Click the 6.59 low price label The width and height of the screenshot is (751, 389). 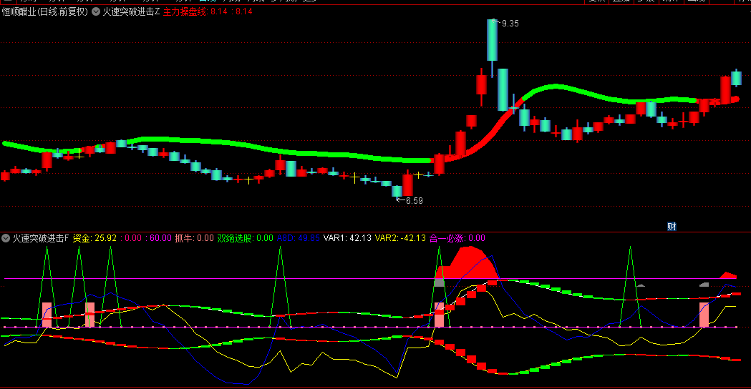click(415, 200)
